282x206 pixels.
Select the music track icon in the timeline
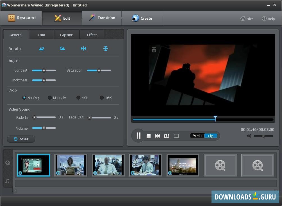[x=8, y=181]
